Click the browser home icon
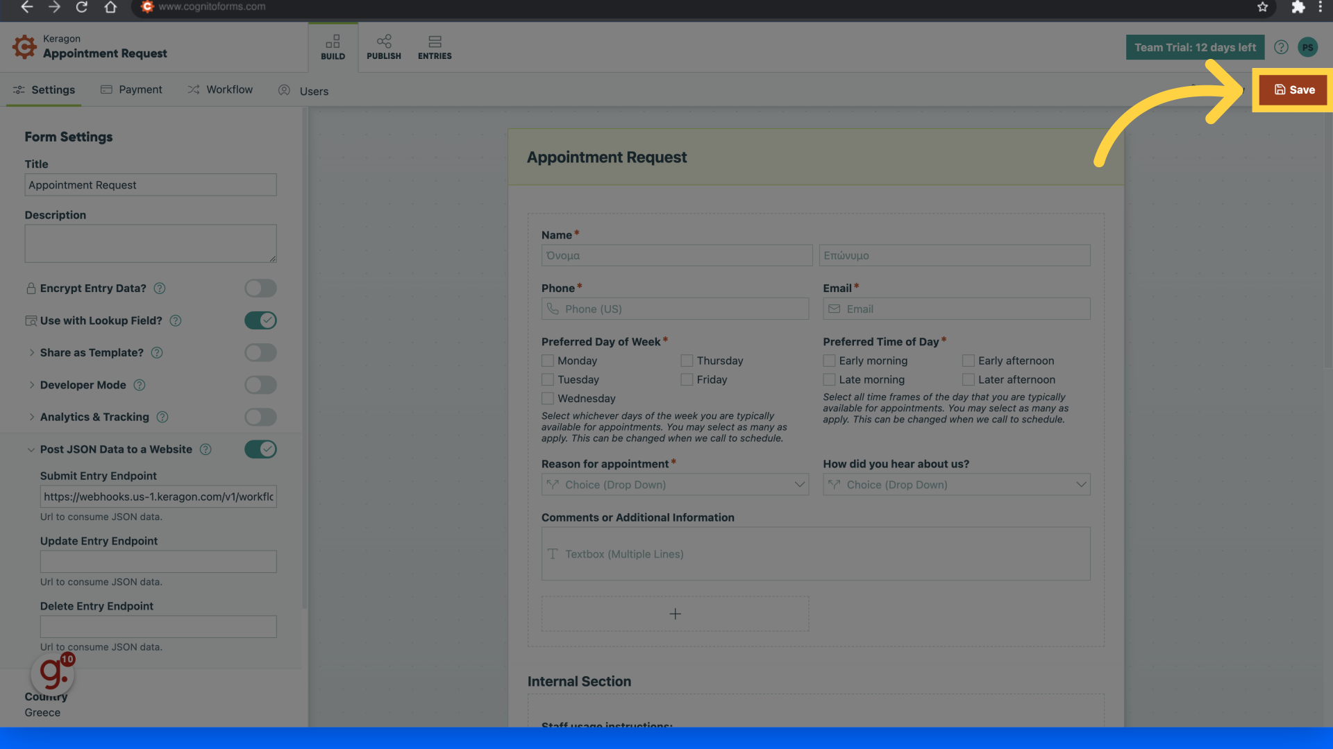The width and height of the screenshot is (1333, 749). [110, 8]
